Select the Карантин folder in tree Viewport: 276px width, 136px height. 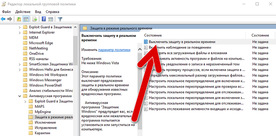[x=42, y=133]
